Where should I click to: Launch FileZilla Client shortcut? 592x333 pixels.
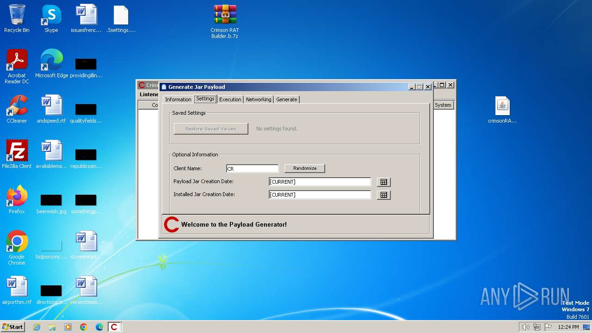pyautogui.click(x=17, y=154)
